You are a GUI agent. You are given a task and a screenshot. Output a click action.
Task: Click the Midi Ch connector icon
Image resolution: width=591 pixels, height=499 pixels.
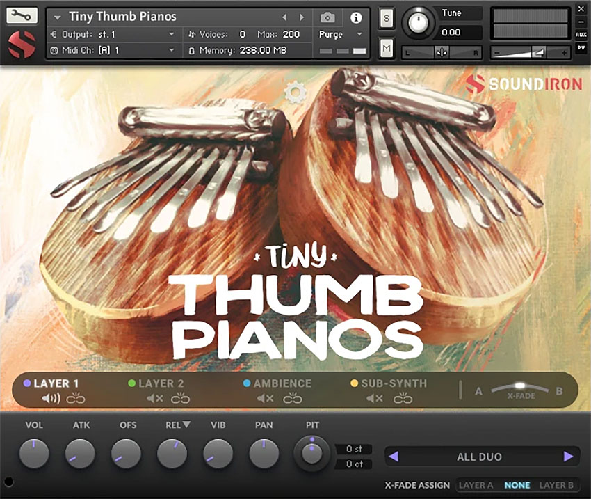click(x=54, y=50)
